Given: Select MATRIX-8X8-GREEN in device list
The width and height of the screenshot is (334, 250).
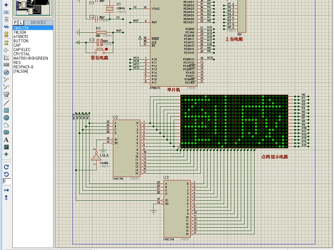Looking at the screenshot, I should click(x=31, y=58).
